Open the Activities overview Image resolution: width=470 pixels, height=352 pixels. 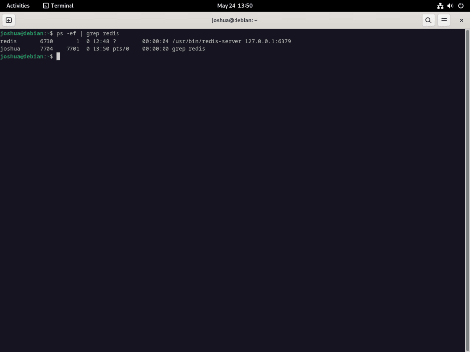tap(18, 5)
